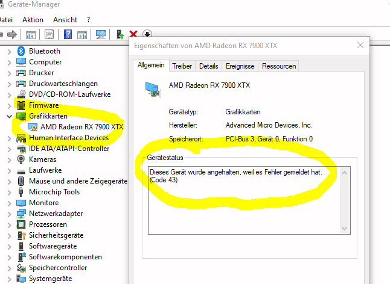Collapse the Grafikkarten tree node
Screen dimensions: 390x284
click(9, 116)
